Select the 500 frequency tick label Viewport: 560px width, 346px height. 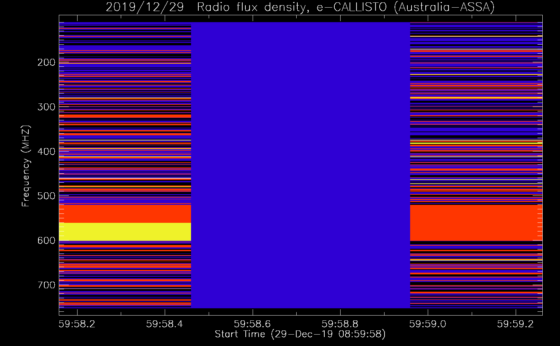pyautogui.click(x=46, y=196)
